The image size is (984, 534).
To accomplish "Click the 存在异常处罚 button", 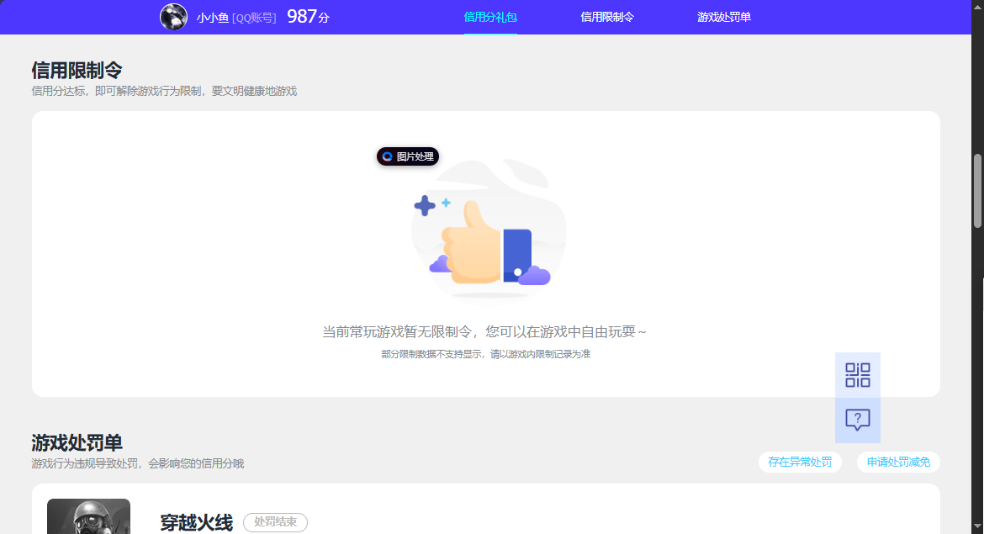I will click(800, 462).
